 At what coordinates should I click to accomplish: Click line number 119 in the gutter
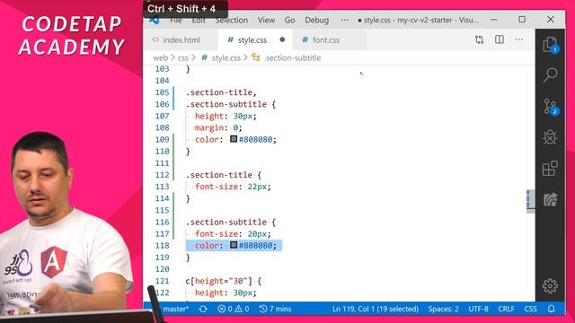(x=162, y=258)
